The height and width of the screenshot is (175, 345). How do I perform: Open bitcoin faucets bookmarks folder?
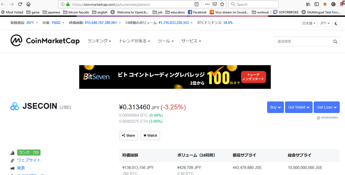click(x=76, y=12)
